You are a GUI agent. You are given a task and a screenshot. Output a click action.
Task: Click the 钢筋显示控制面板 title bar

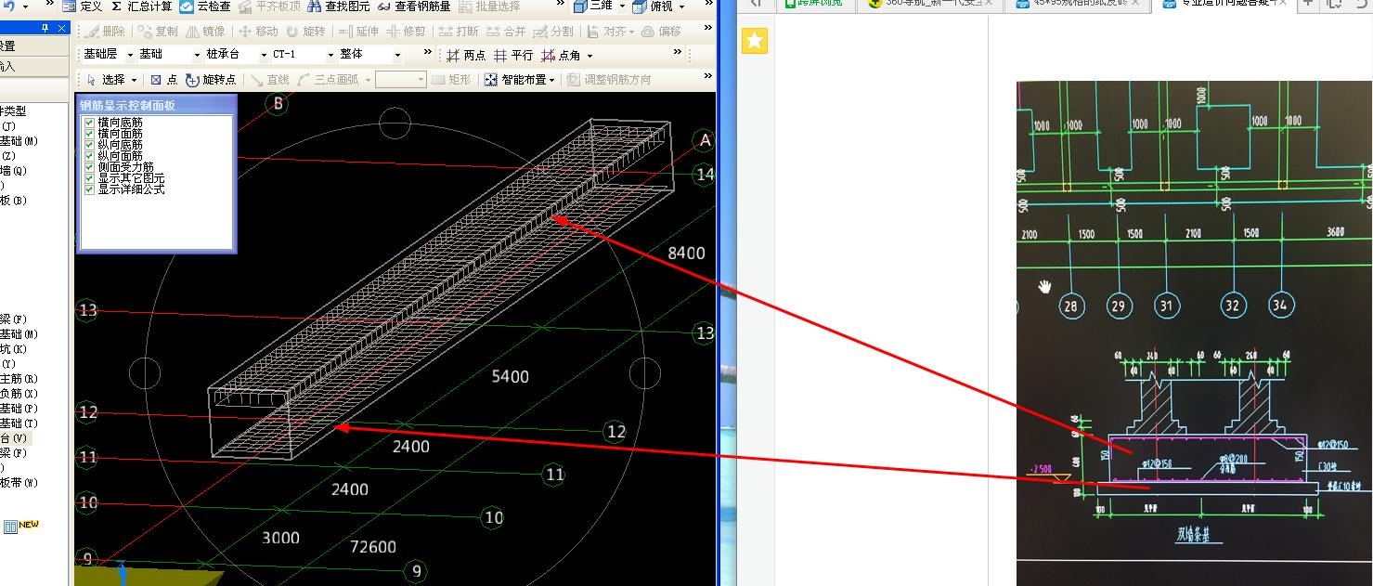[156, 105]
